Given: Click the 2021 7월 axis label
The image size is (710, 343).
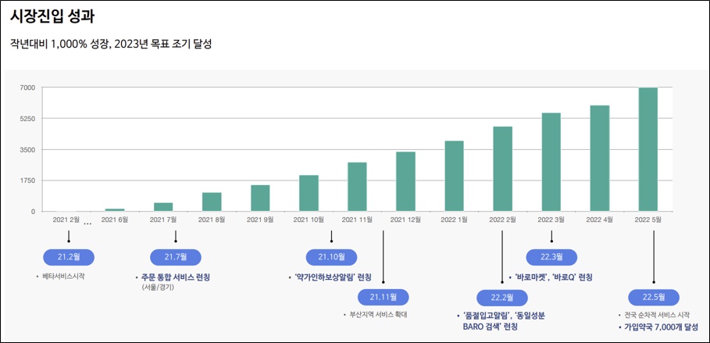Looking at the screenshot, I should [163, 220].
